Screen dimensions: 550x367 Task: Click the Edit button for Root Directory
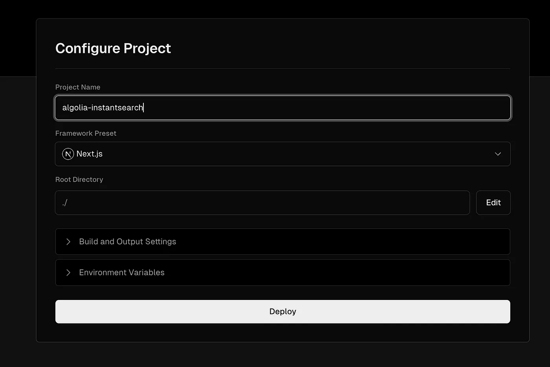[x=493, y=203]
